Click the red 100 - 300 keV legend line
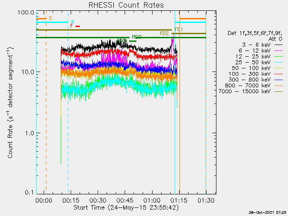Image resolution: width=288 pixels, height=216 pixels. 279,74
